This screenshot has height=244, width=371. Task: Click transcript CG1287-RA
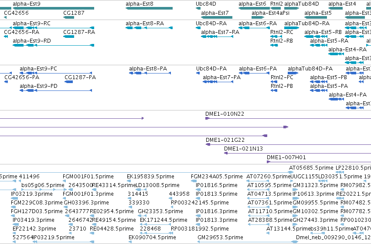tap(69, 37)
